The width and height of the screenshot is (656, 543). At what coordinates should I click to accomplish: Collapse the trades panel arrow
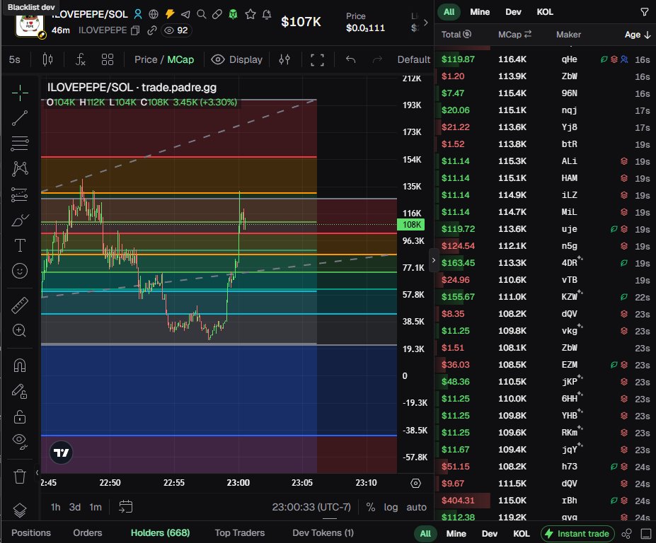[x=433, y=260]
